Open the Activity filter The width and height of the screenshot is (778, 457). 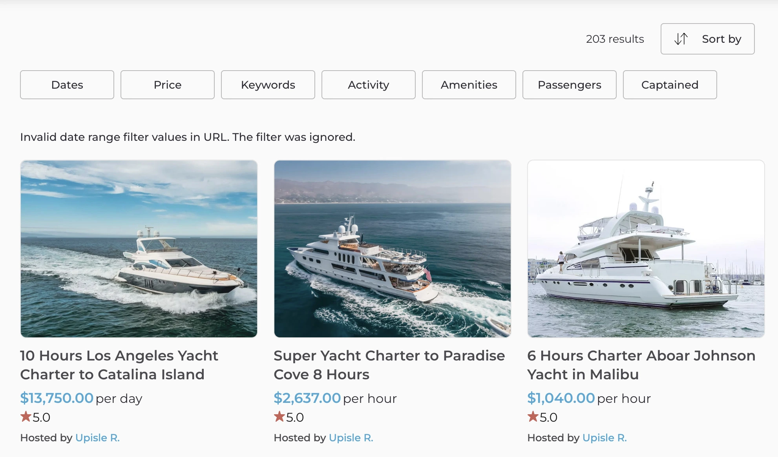(368, 84)
